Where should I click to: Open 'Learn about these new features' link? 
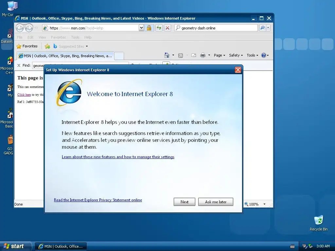point(118,157)
